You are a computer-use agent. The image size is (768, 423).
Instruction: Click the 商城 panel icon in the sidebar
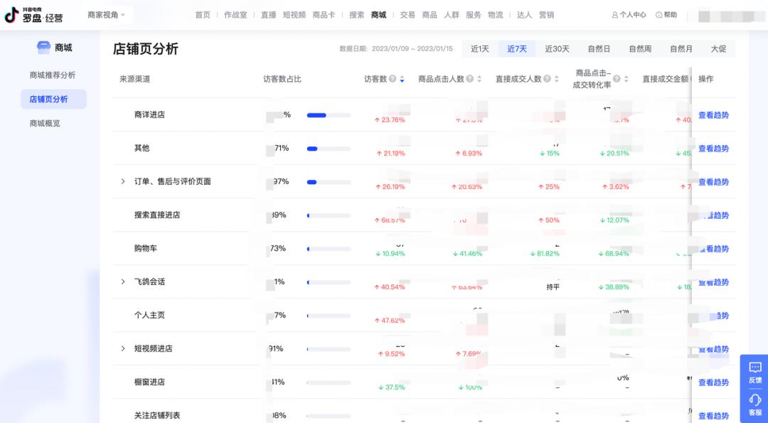pos(43,47)
